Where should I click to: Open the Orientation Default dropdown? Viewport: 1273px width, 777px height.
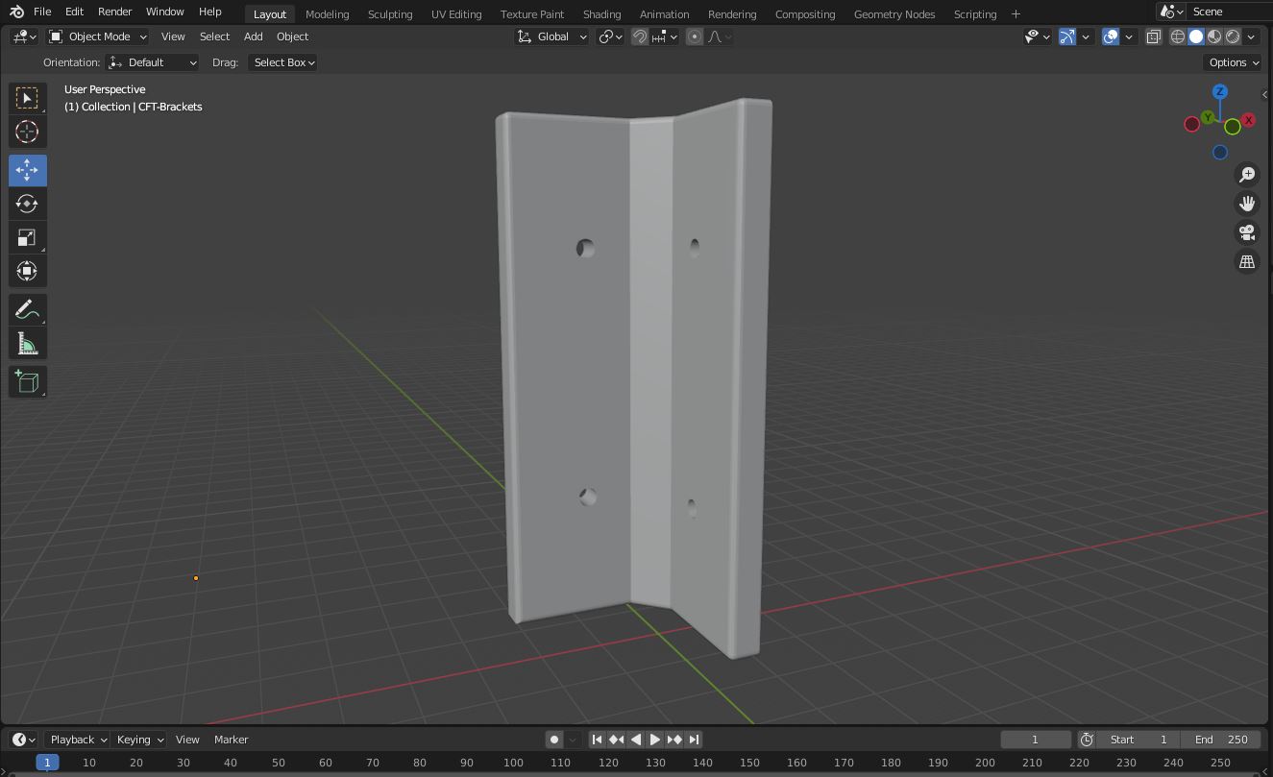[153, 62]
